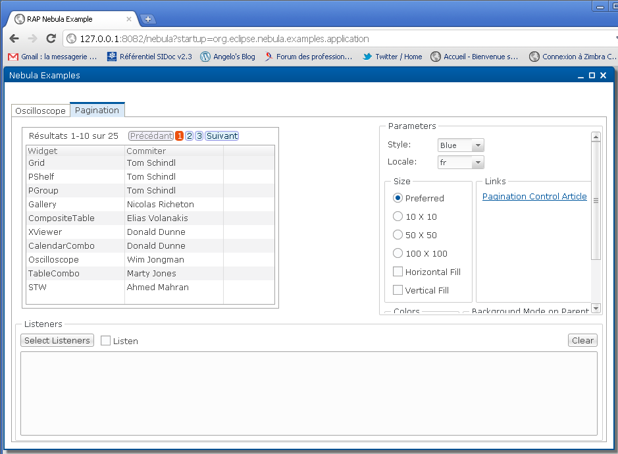Enable the Vertical Fill checkbox
Image resolution: width=618 pixels, height=454 pixels.
tap(398, 290)
